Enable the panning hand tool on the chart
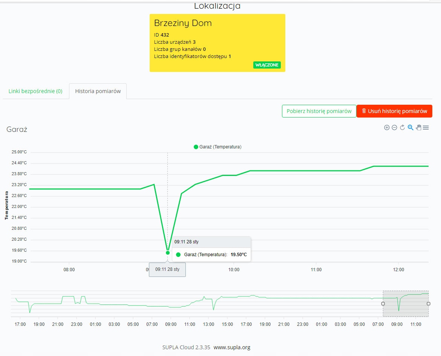 tap(418, 128)
